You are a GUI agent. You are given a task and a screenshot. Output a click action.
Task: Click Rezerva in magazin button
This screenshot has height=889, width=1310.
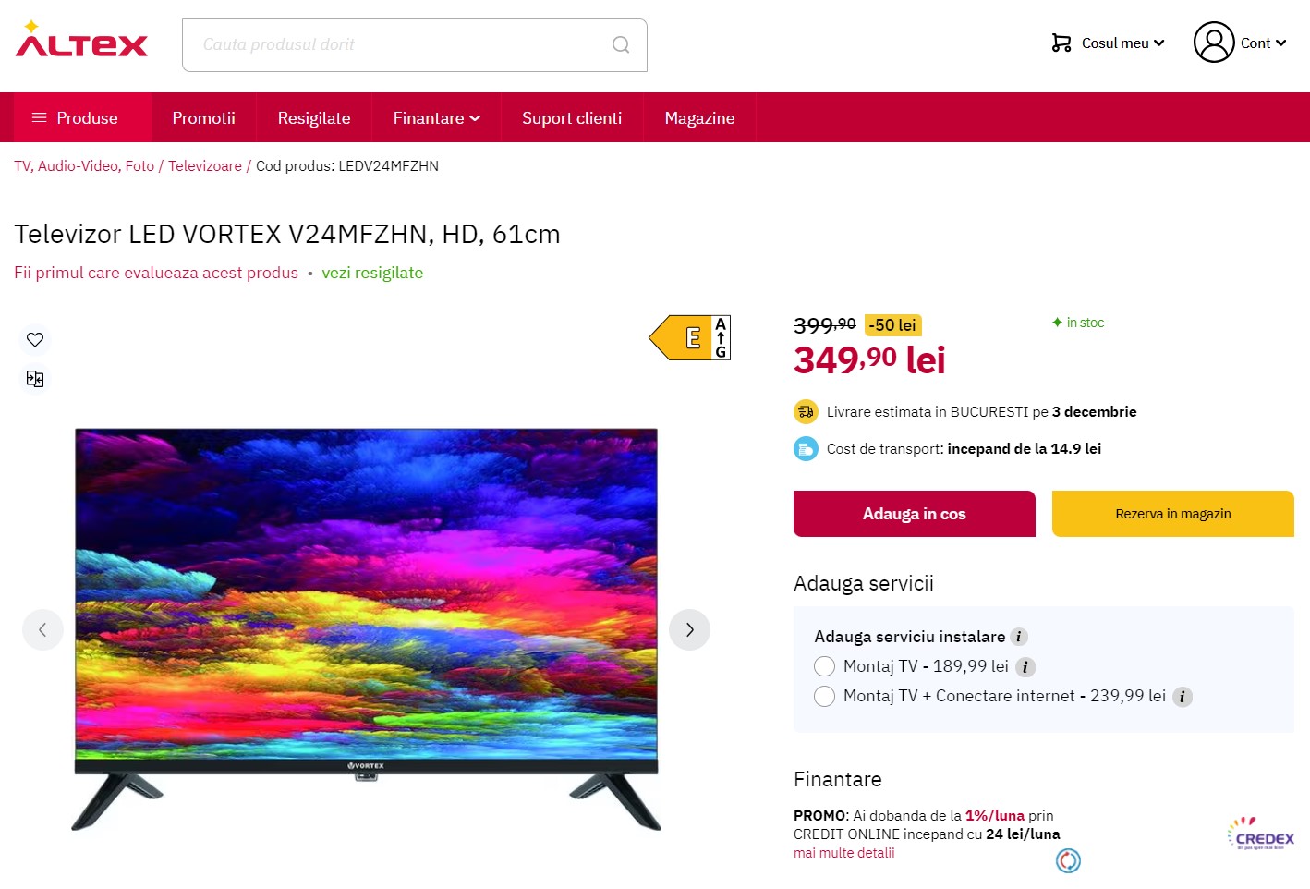pos(1173,514)
